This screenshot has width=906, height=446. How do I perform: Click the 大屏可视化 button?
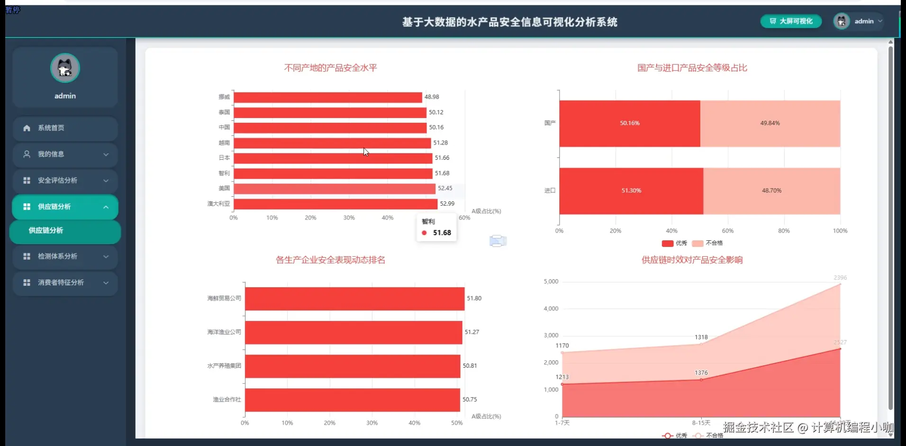[790, 21]
